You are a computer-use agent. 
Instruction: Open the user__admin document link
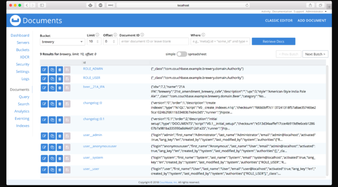(x=93, y=135)
